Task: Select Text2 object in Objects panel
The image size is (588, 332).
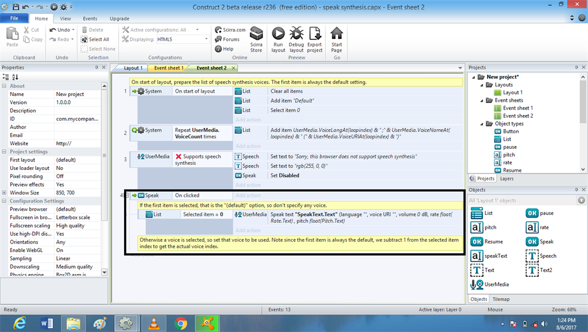Action: 539,270
